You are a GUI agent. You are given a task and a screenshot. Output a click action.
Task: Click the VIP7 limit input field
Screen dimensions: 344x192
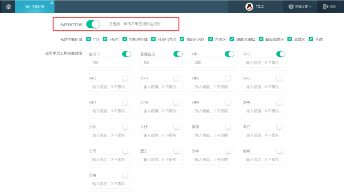pyautogui.click(x=110, y=111)
